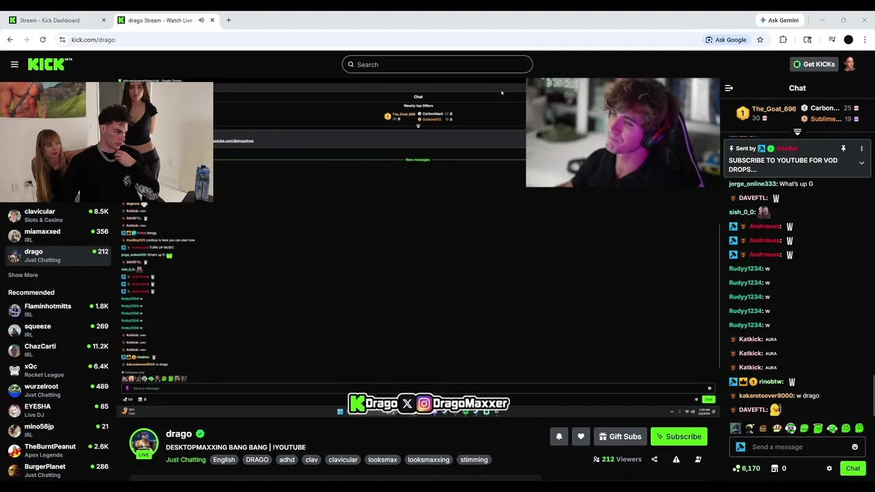875x492 pixels.
Task: Select the drago Stream - Watch Live tab
Action: click(x=166, y=20)
